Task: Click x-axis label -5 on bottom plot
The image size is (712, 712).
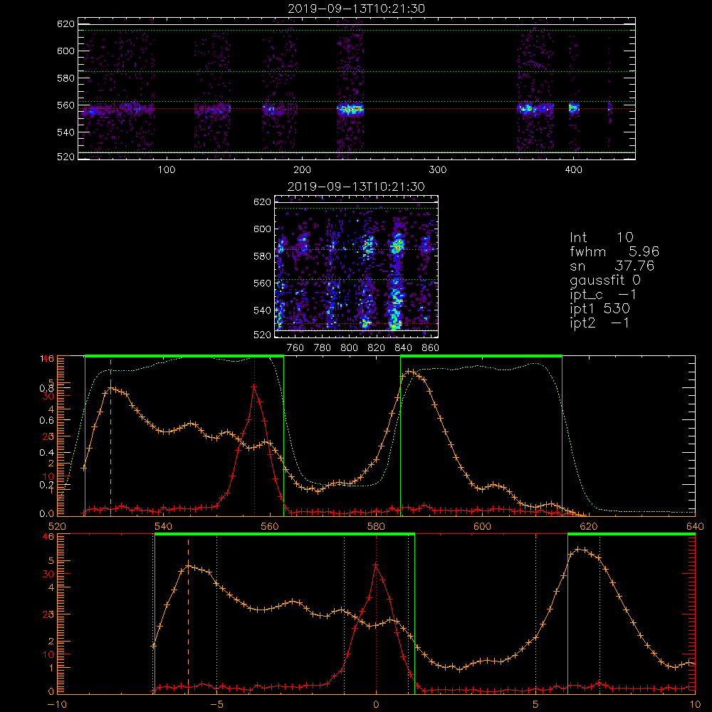Action: pyautogui.click(x=216, y=704)
